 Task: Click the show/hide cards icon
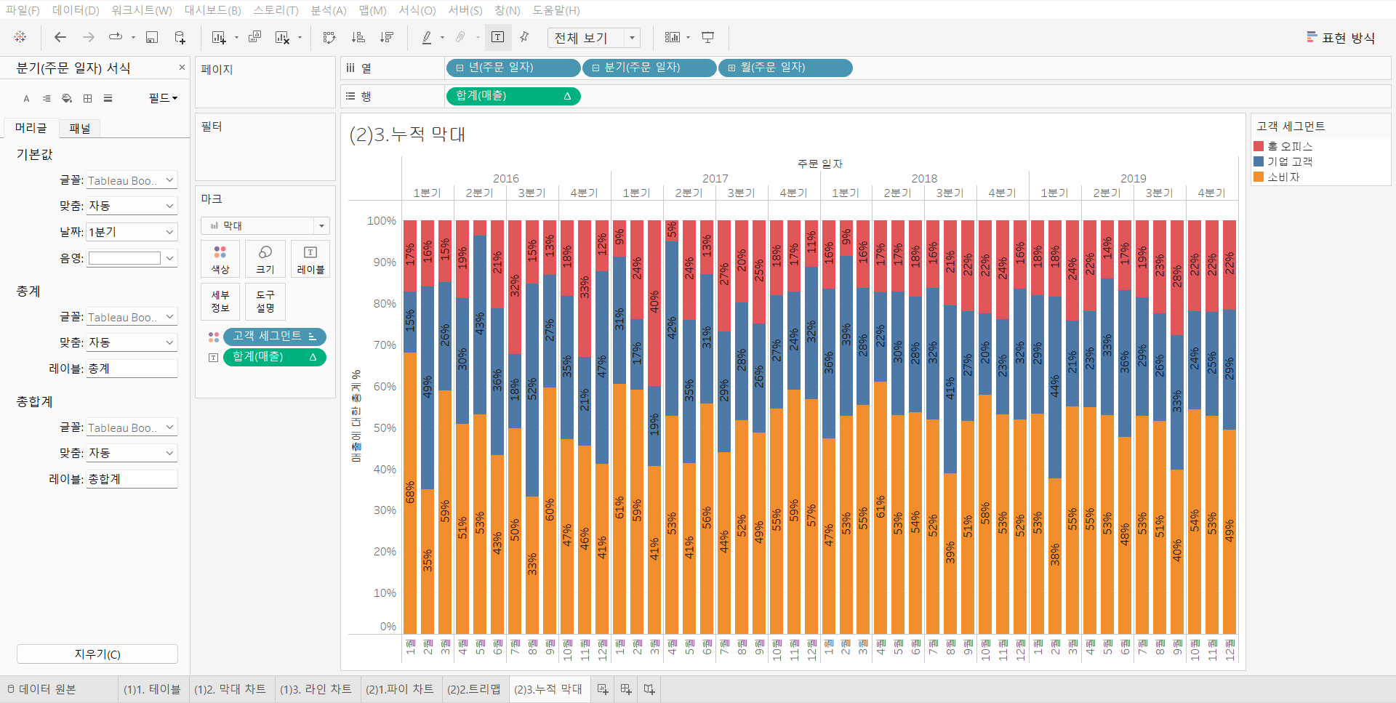[x=673, y=37]
